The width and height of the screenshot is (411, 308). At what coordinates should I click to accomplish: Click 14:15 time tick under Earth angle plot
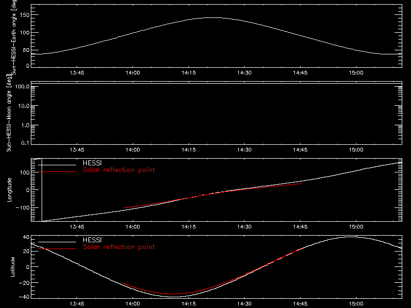(x=189, y=73)
